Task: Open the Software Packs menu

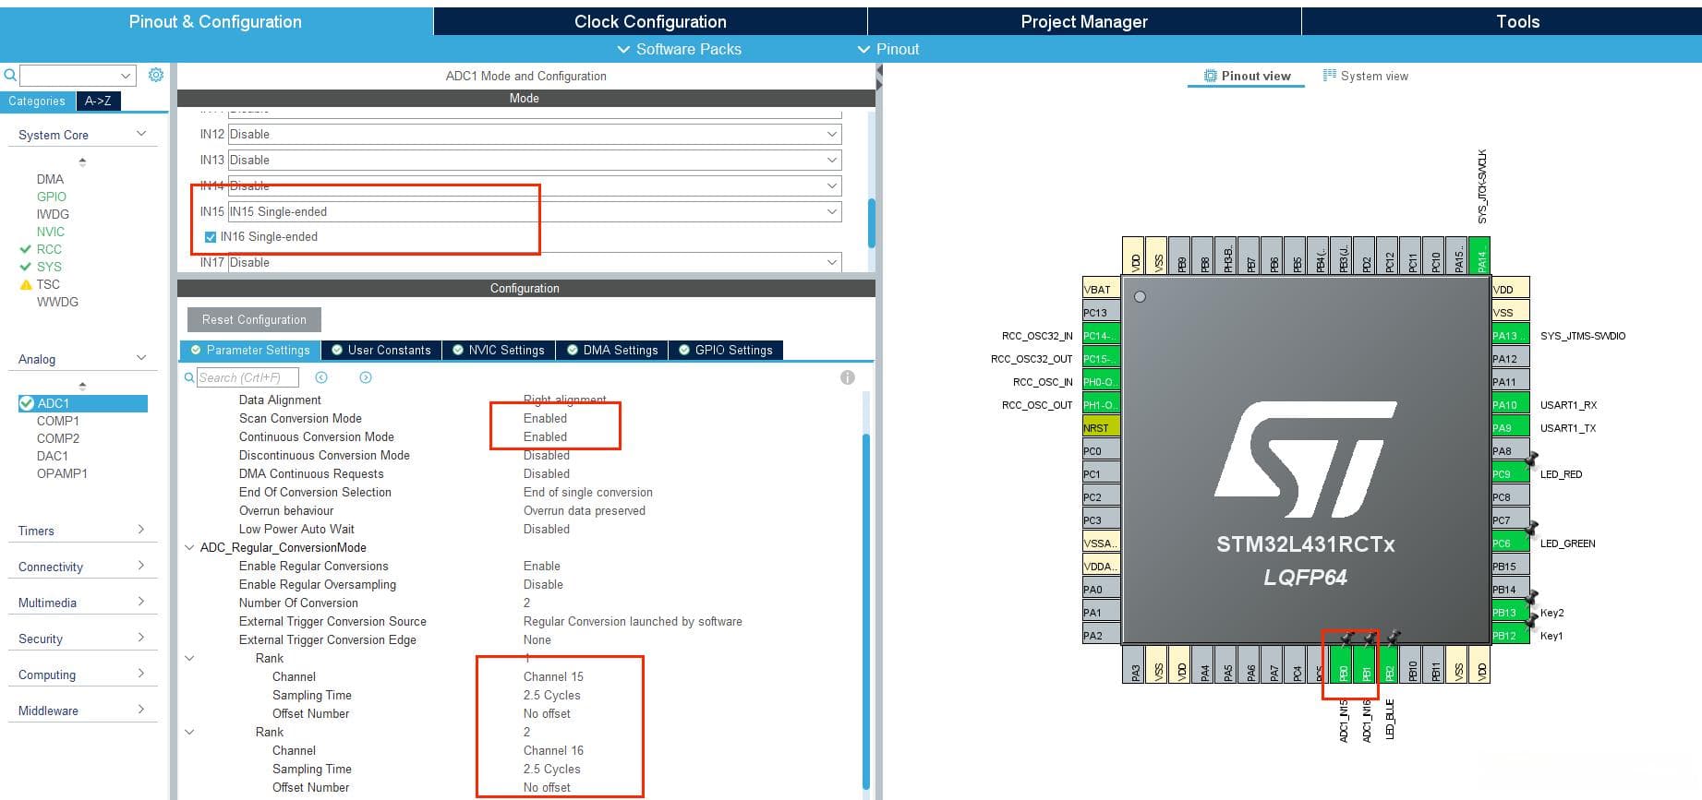Action: pos(679,49)
